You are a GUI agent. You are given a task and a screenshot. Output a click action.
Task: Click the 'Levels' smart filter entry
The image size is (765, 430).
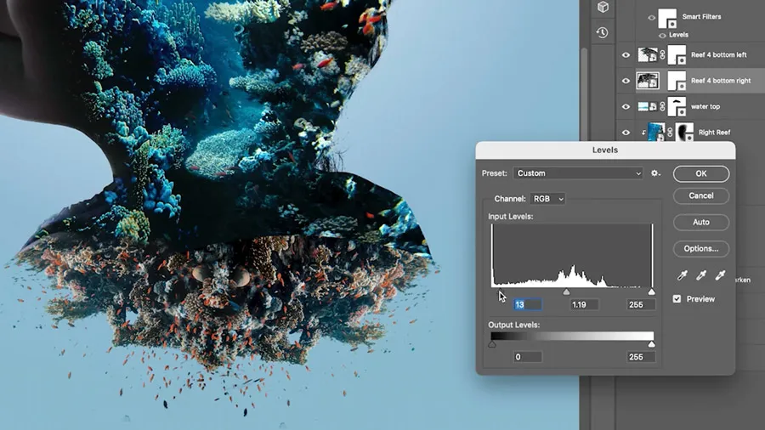678,35
